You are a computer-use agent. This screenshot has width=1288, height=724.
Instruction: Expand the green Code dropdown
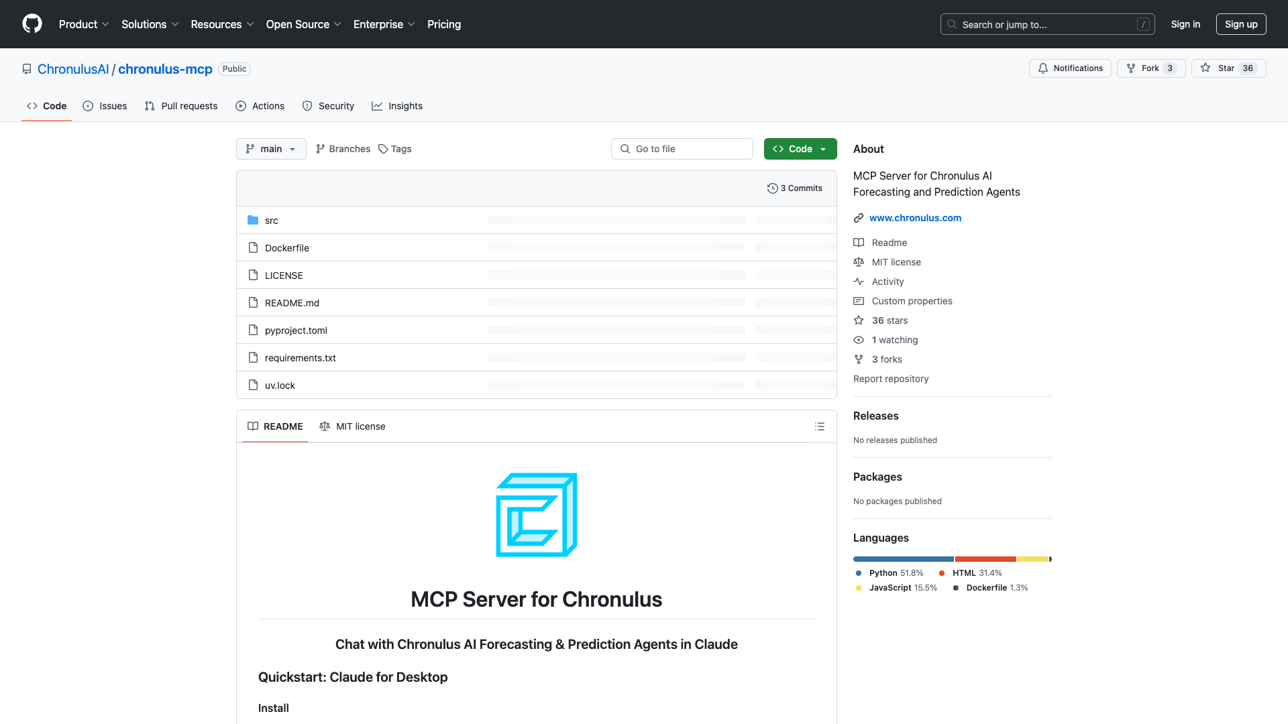[x=800, y=149]
